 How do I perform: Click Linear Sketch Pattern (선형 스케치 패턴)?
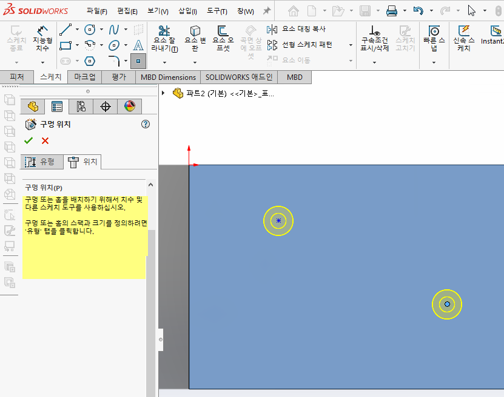299,45
